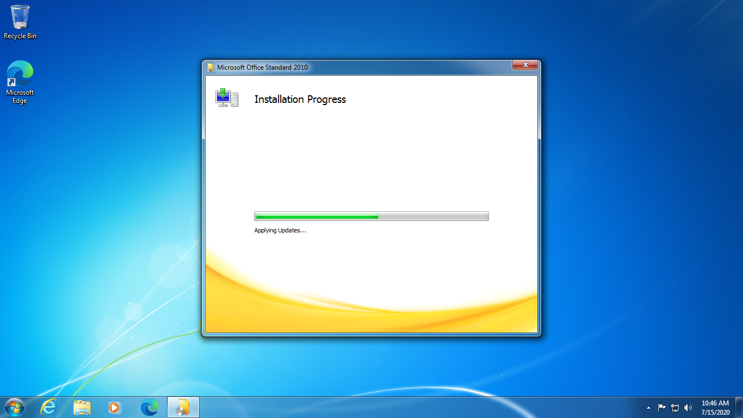This screenshot has width=743, height=418.
Task: Click the computer install icon in the dialog
Action: coord(227,97)
